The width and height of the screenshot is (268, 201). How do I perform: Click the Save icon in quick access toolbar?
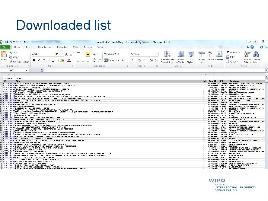pos(6,42)
